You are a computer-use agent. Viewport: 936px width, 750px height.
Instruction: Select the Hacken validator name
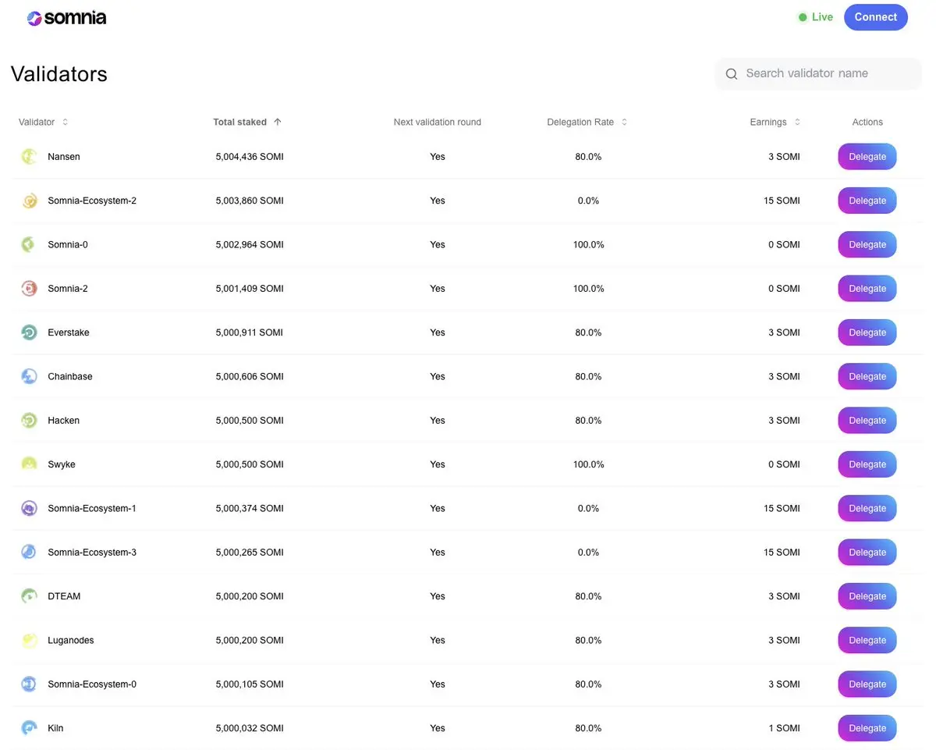point(64,421)
